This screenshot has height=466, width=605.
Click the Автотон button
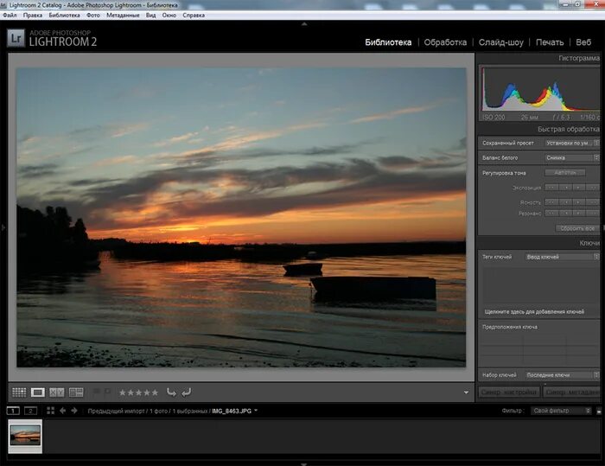565,173
